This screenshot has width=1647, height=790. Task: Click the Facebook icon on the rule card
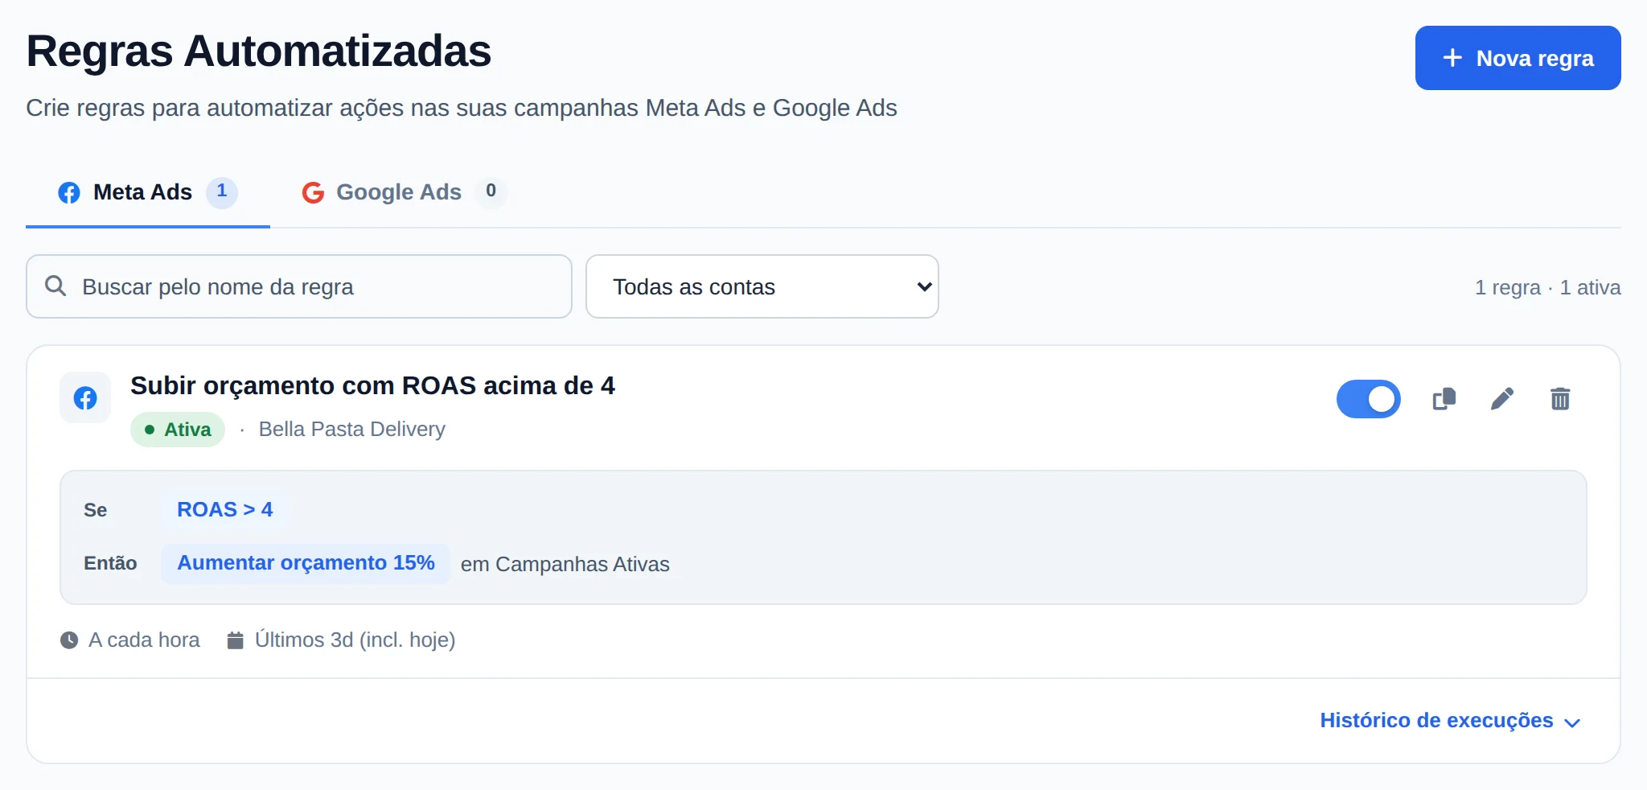tap(85, 397)
